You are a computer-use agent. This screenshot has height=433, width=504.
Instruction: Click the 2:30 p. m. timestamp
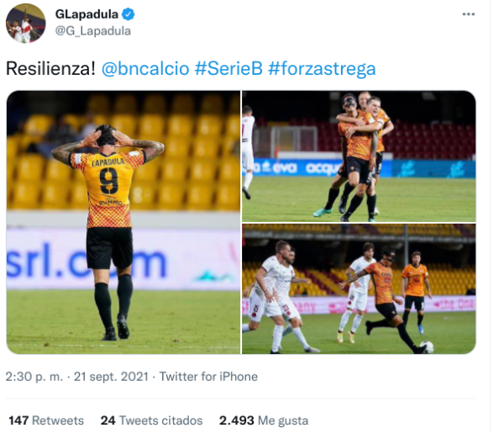coord(34,377)
